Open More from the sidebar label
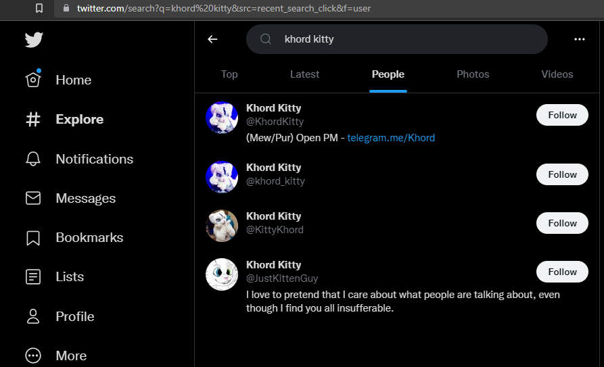This screenshot has height=367, width=604. (x=71, y=356)
